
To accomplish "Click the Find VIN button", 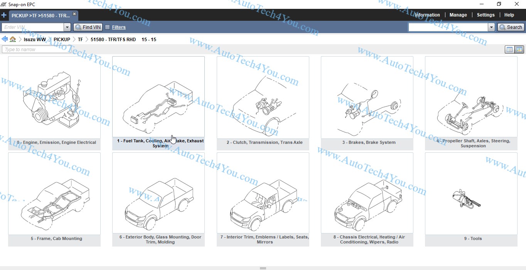I will 88,27.
